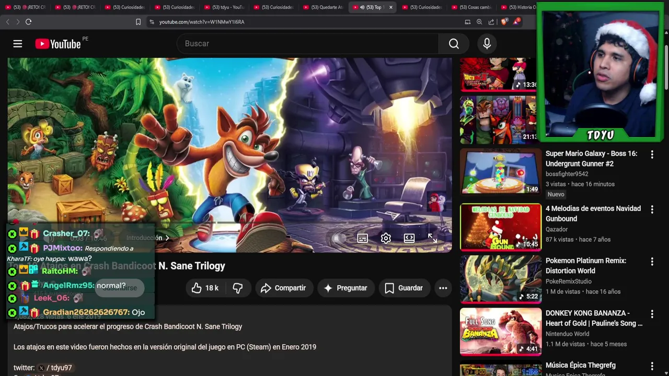The height and width of the screenshot is (376, 669).
Task: Open menu for Melodias de Navidad Gunbound video
Action: point(652,209)
